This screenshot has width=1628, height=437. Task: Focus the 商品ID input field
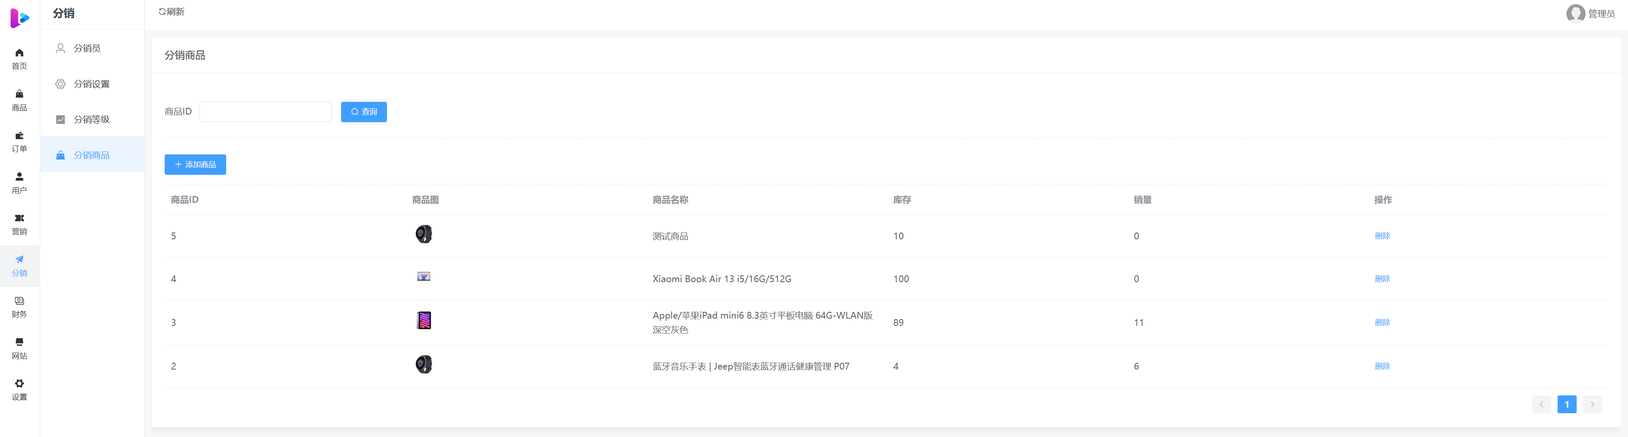tap(266, 112)
